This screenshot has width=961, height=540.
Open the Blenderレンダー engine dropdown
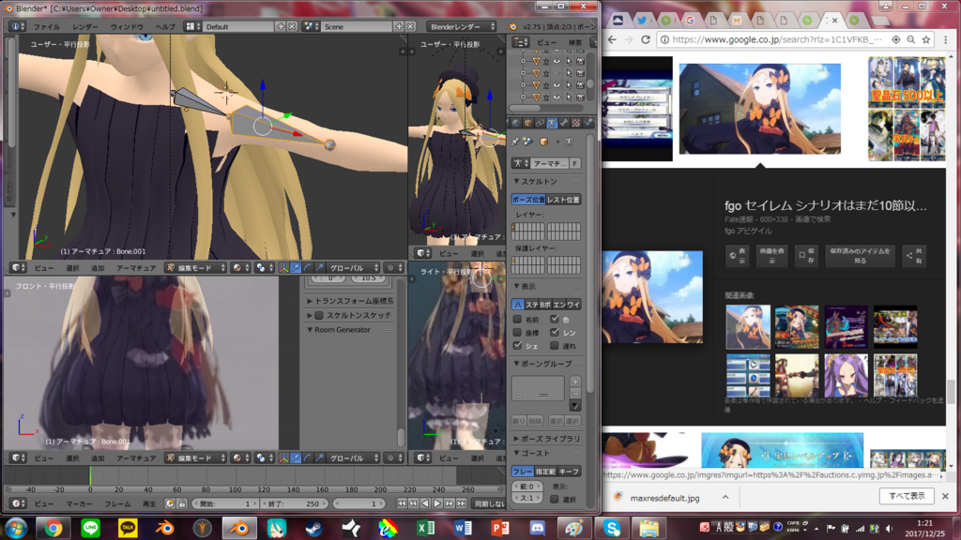(x=462, y=26)
